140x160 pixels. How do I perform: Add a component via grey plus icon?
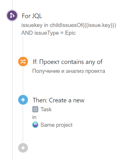point(23,148)
